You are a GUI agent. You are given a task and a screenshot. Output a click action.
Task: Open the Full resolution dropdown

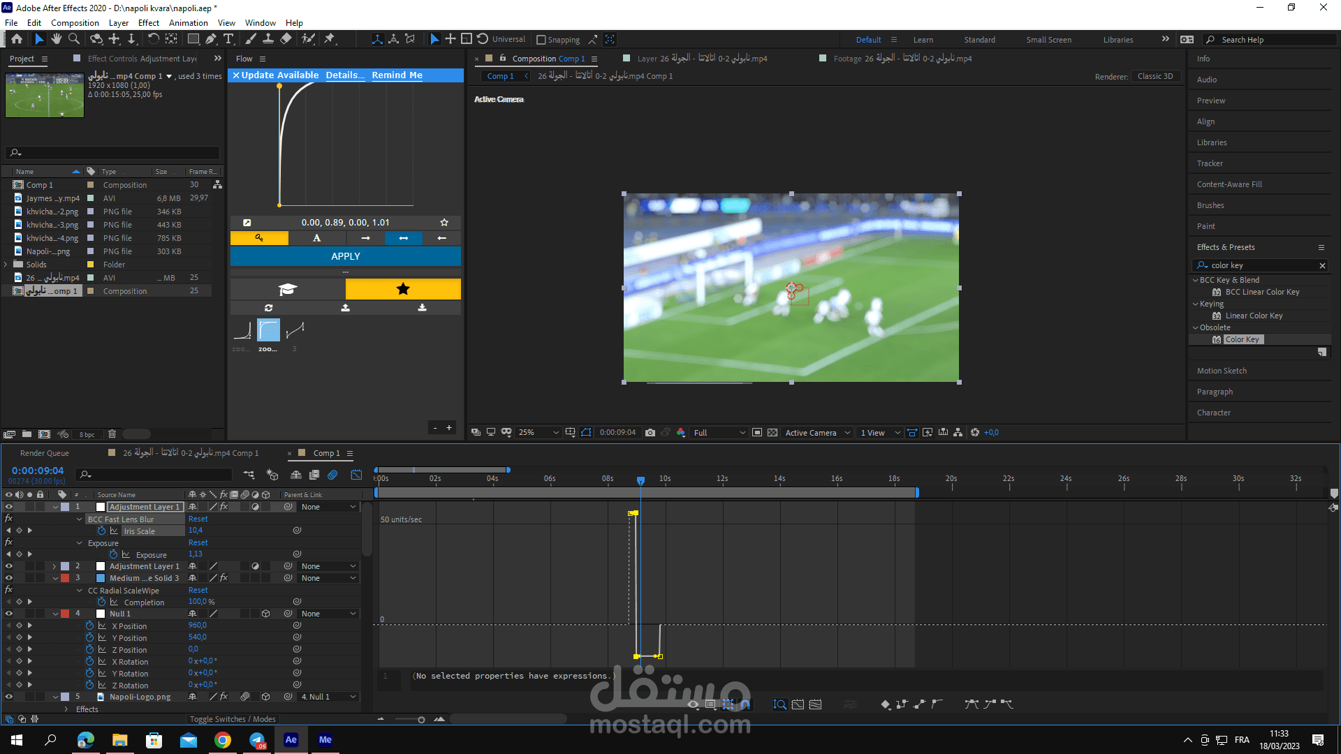719,433
